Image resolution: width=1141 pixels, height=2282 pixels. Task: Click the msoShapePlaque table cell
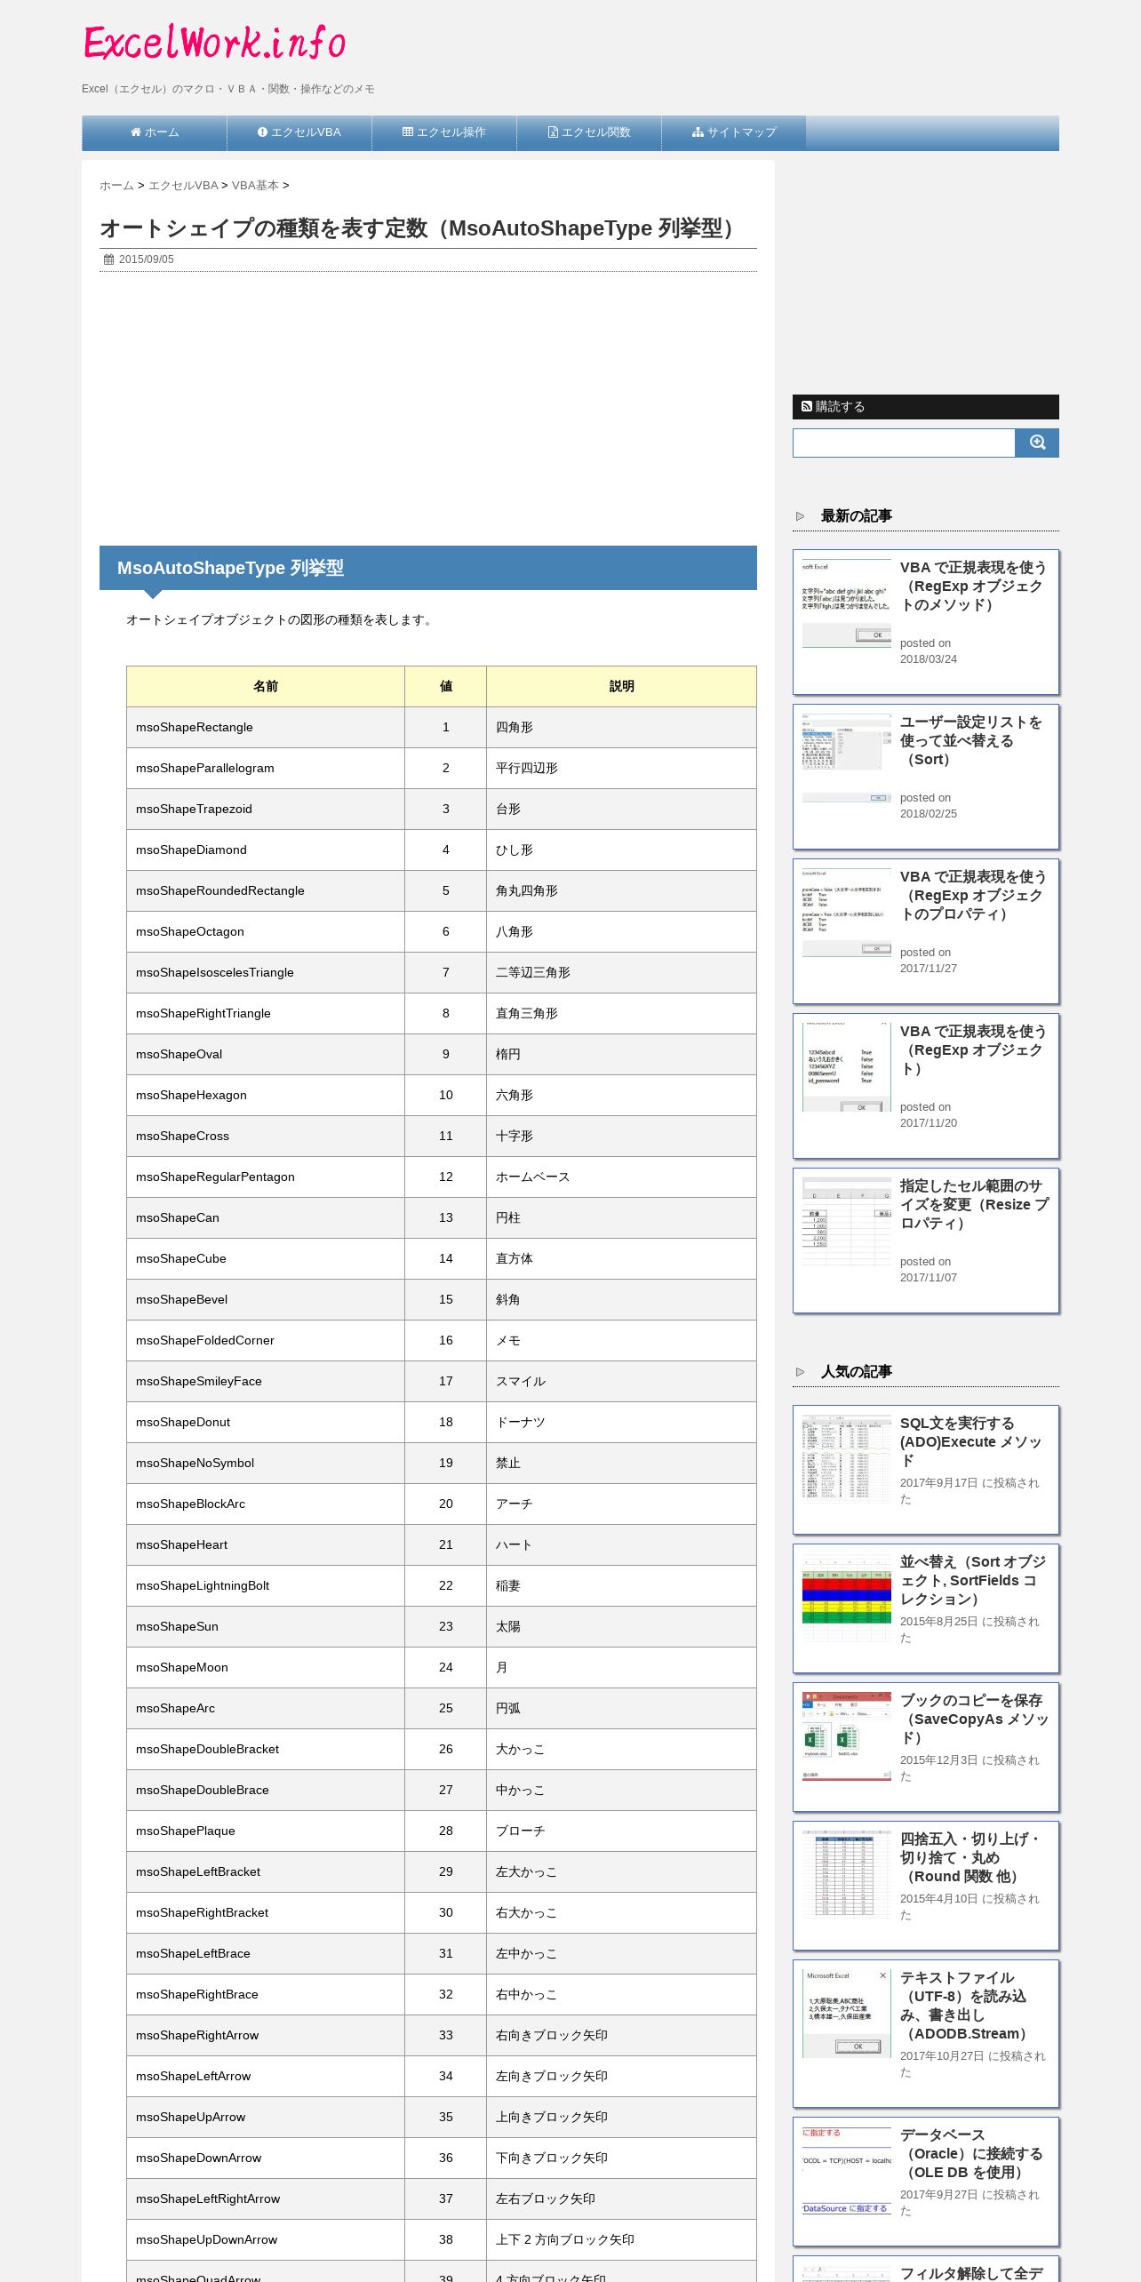[266, 1831]
